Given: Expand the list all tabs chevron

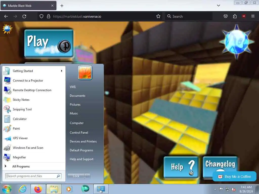Looking at the screenshot, I should 218,6.
